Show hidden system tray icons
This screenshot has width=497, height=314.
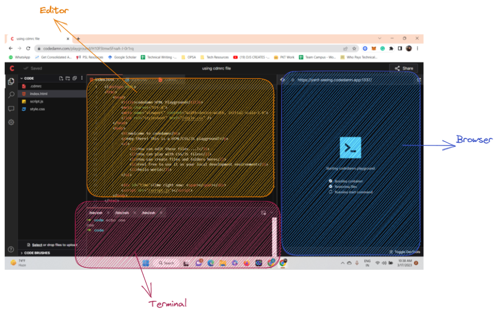point(342,263)
